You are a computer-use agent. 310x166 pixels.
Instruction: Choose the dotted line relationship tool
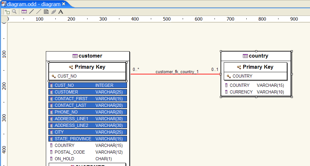point(39,12)
